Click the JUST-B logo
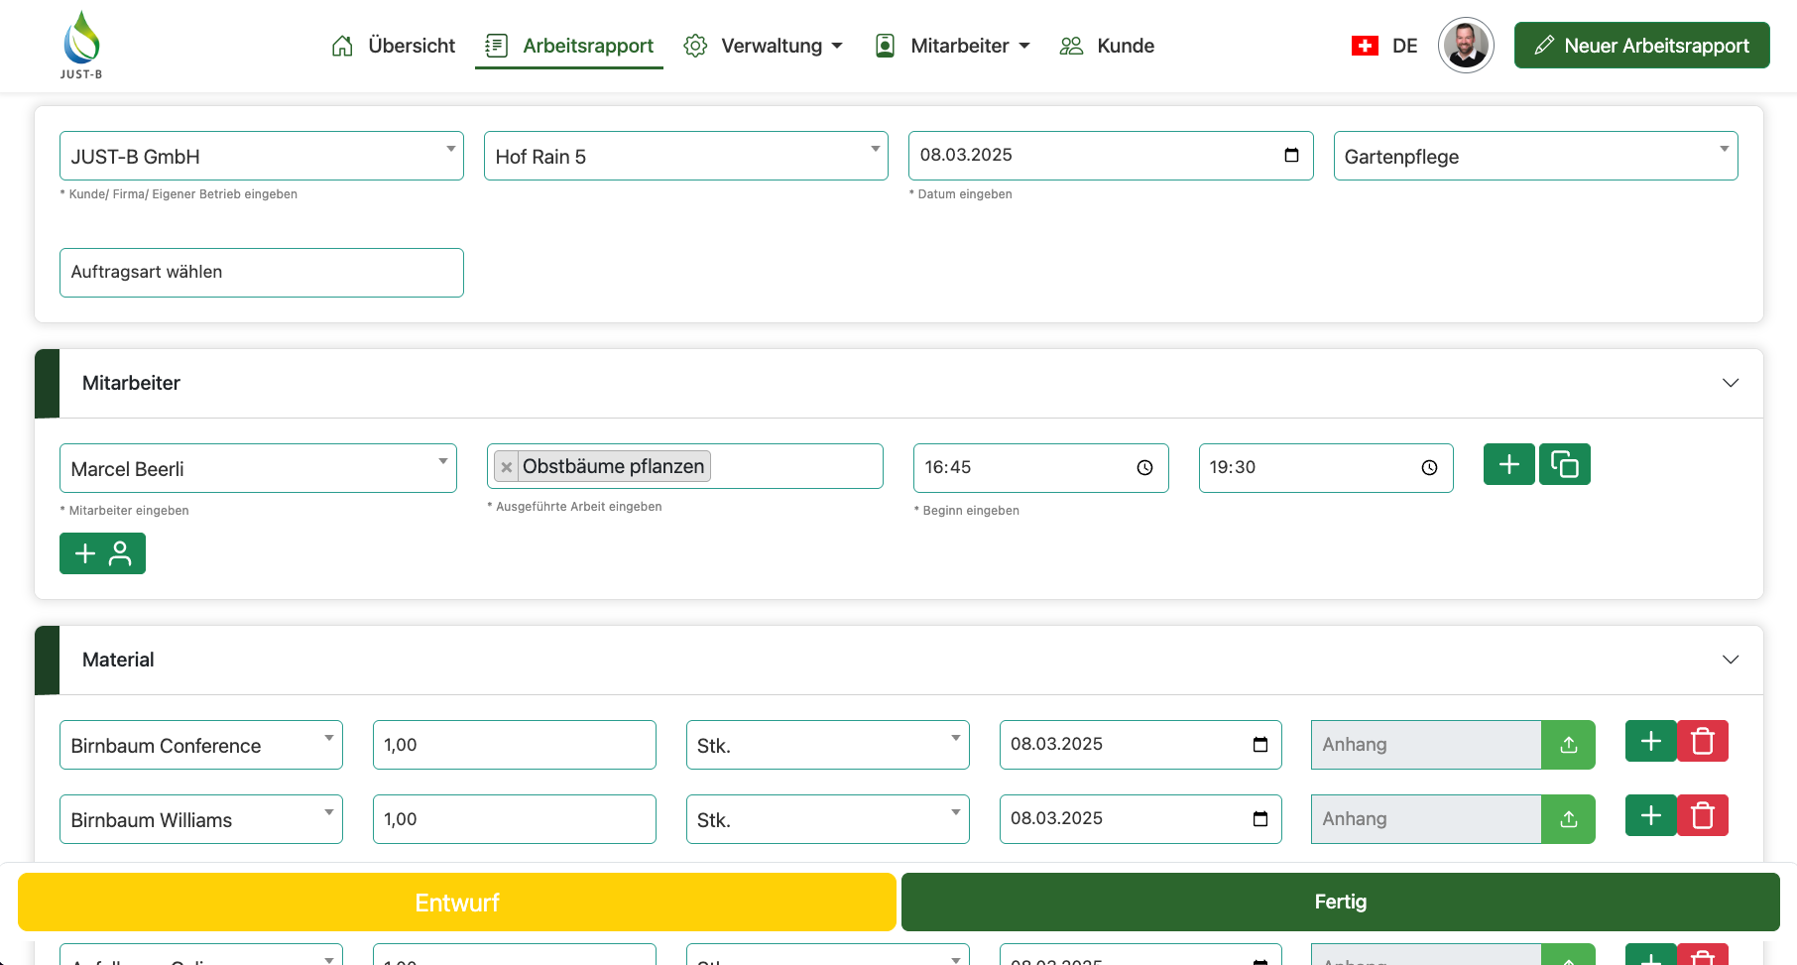This screenshot has height=965, width=1797. point(81,46)
